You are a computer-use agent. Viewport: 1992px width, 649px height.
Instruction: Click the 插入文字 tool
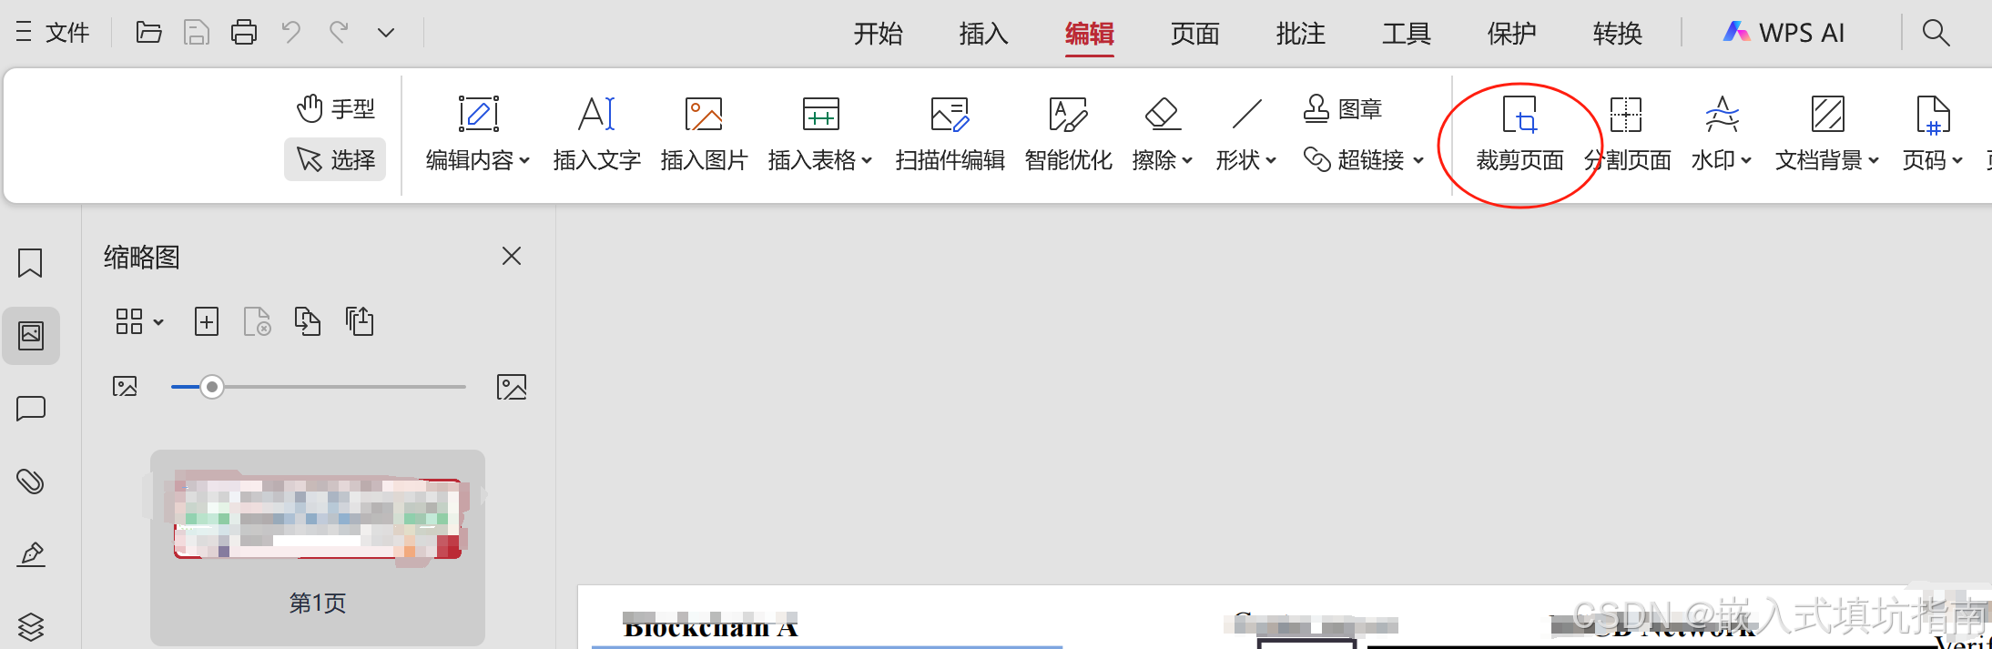pos(597,135)
